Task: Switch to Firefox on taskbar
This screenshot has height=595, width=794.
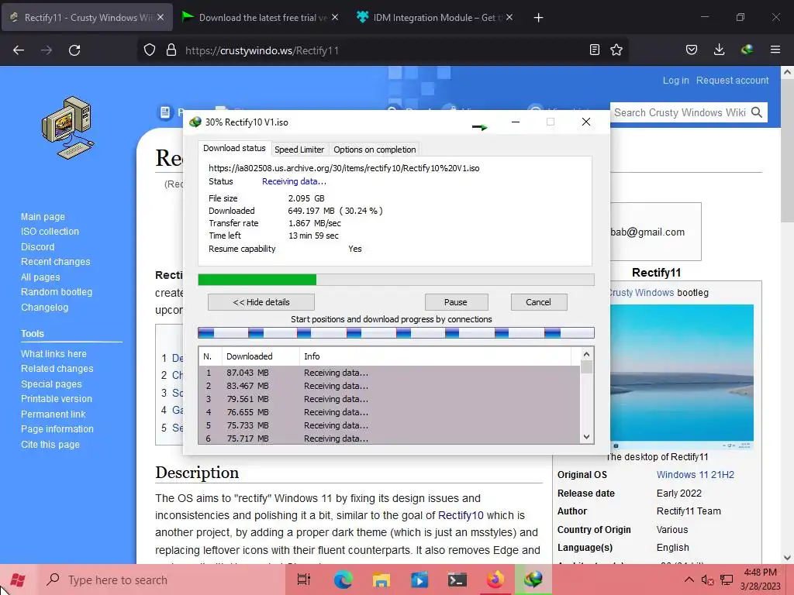Action: pos(495,580)
